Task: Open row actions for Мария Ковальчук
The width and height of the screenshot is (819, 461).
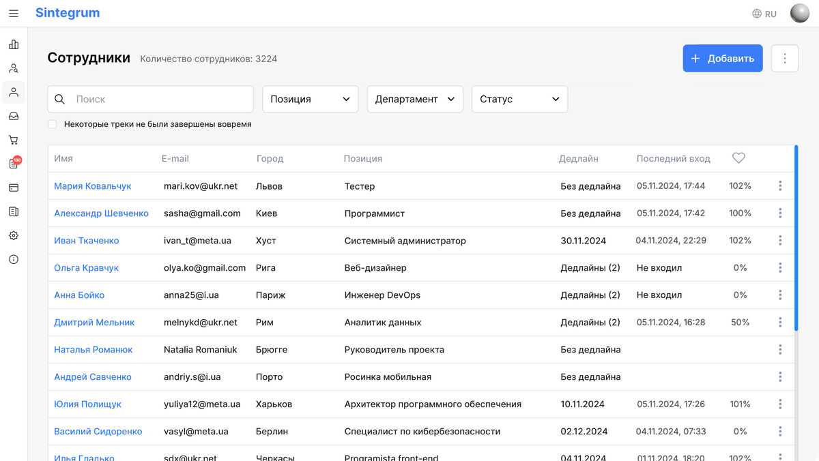Action: 780,185
